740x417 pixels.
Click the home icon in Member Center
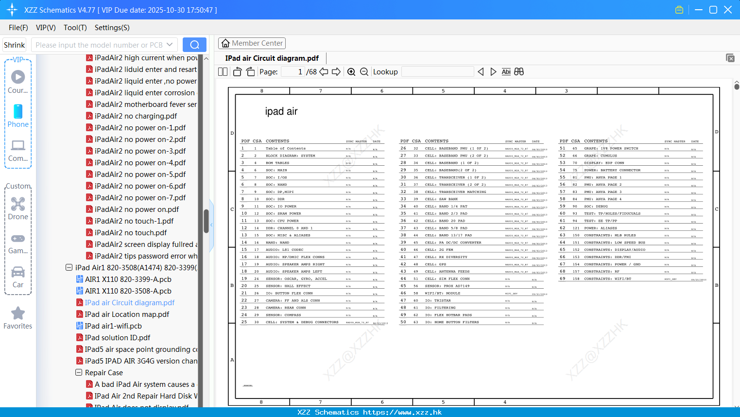pyautogui.click(x=225, y=43)
